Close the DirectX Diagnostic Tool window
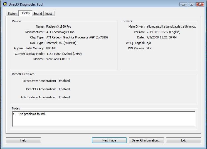The width and height of the screenshot is (207, 149). point(200,4)
